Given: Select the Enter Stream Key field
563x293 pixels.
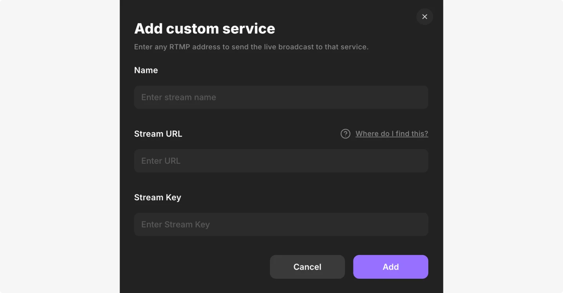Looking at the screenshot, I should pos(281,224).
